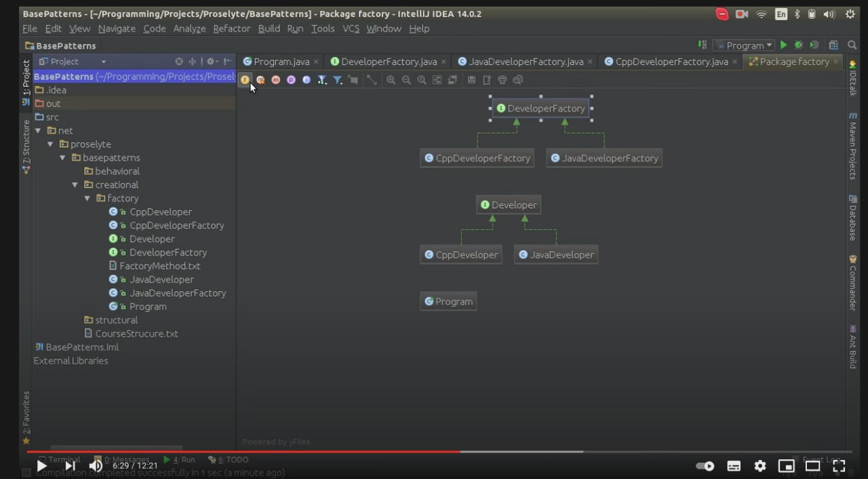Select CppDeveloperFactory node in diagram

click(477, 159)
